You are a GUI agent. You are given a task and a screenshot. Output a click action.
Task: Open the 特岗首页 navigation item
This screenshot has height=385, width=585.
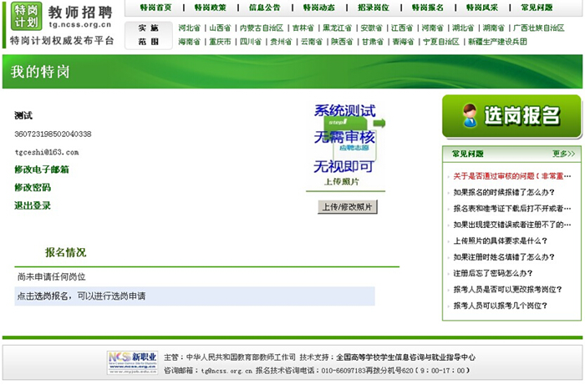[x=156, y=8]
